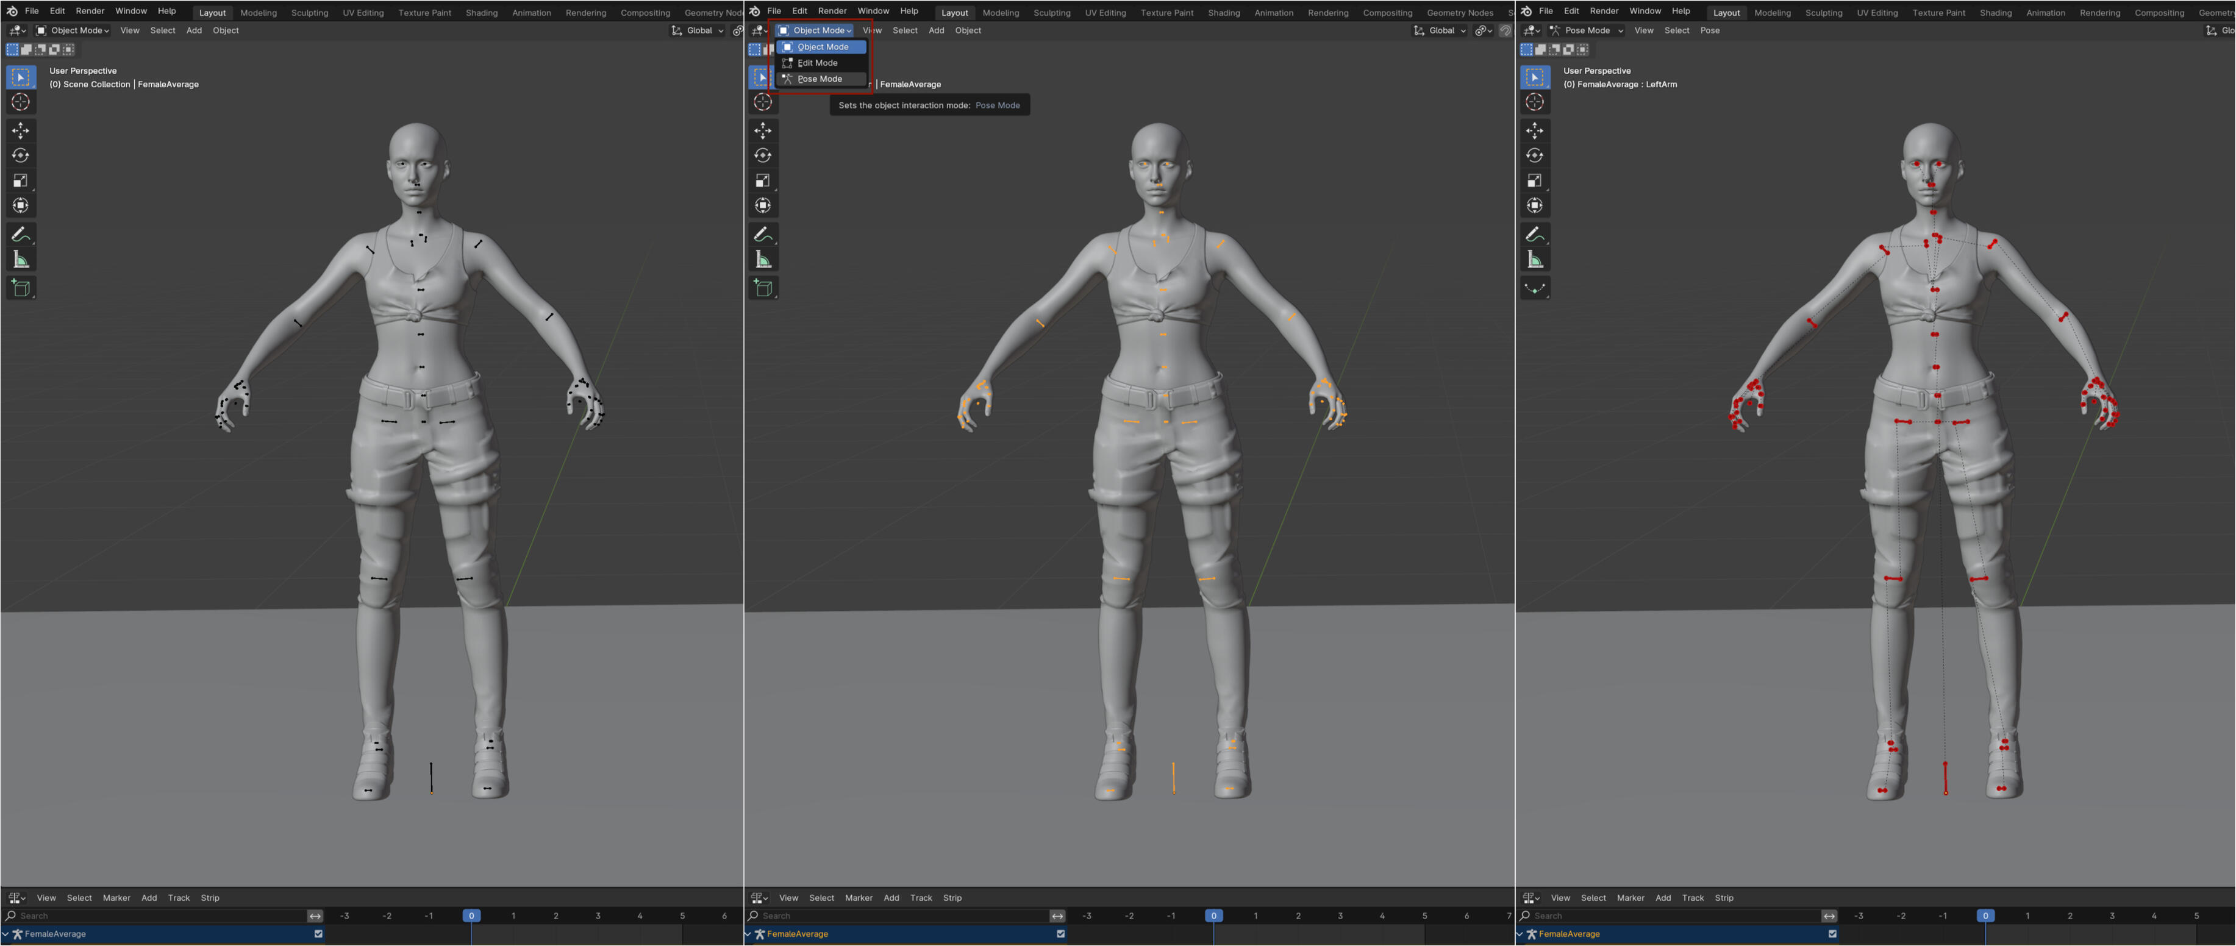The height and width of the screenshot is (946, 2236).
Task: Pick the Move tool in middle viewport
Action: point(762,130)
